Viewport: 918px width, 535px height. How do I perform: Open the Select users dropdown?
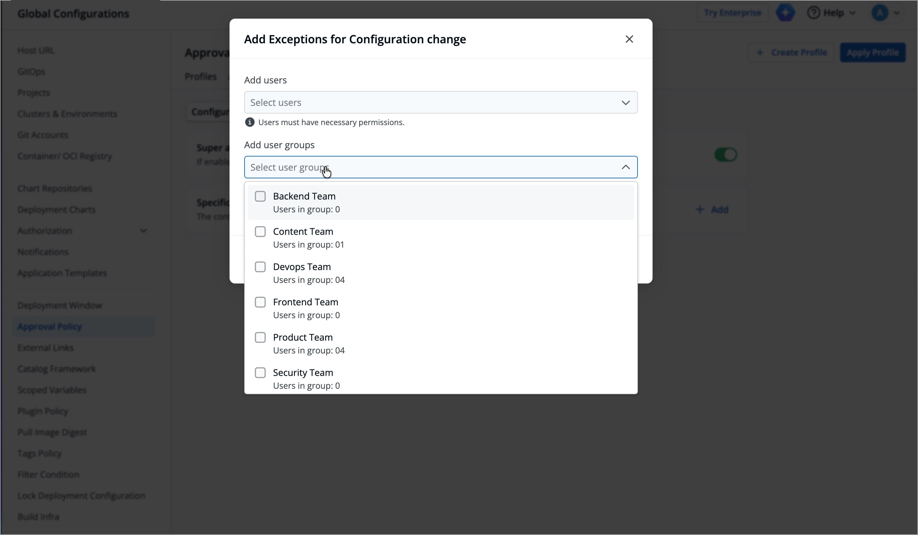coord(441,102)
